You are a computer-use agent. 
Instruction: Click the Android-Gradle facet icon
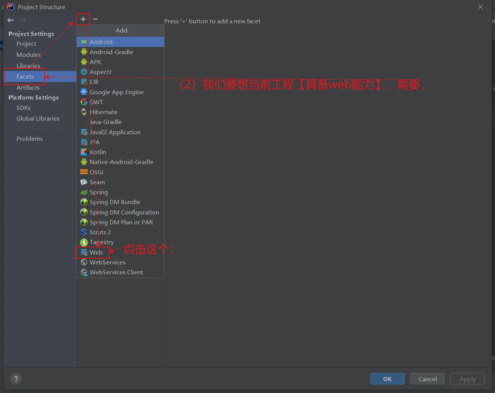84,52
